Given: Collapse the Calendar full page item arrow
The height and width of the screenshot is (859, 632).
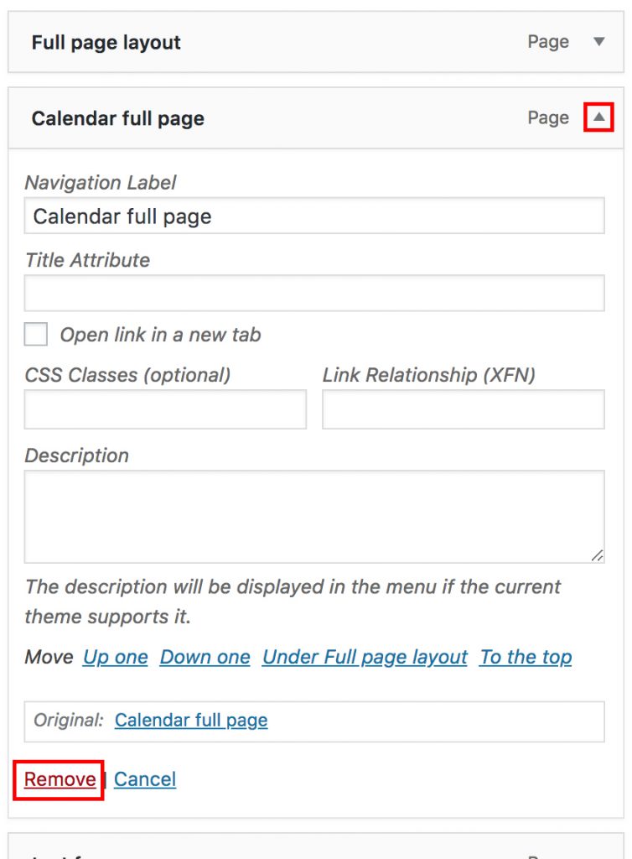Looking at the screenshot, I should click(x=598, y=118).
